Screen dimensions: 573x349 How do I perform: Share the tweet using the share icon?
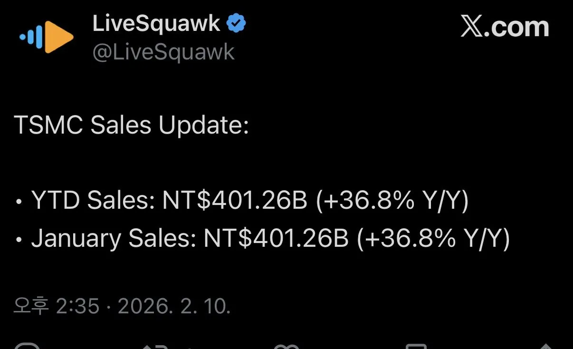[x=546, y=346]
